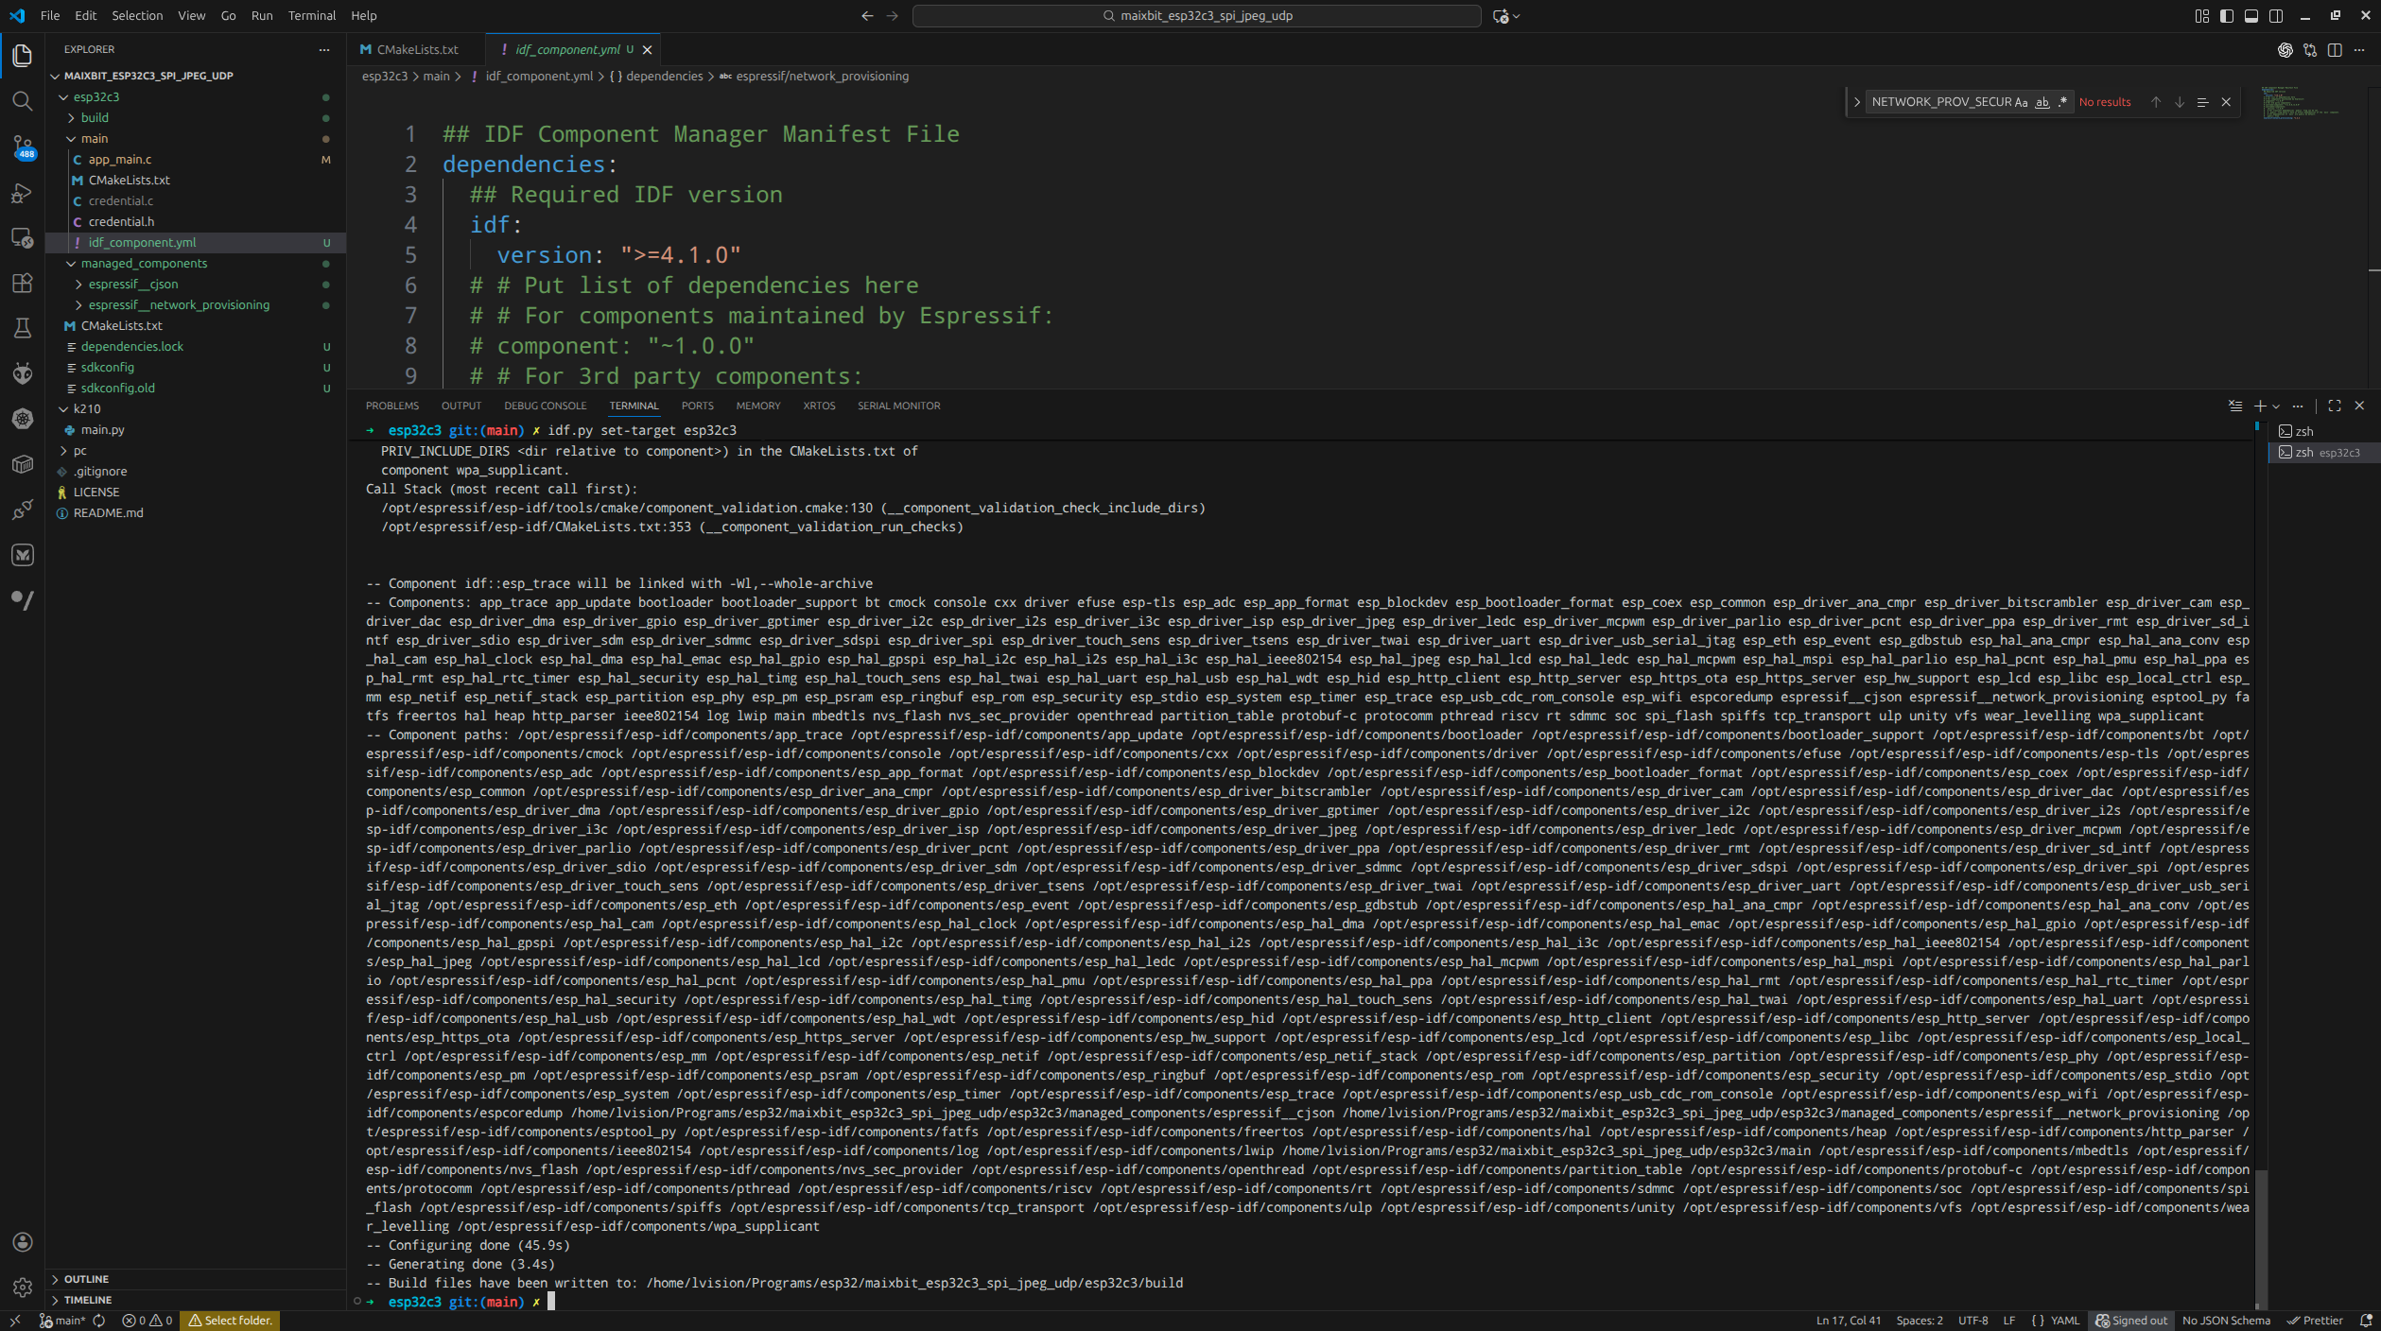The width and height of the screenshot is (2381, 1331).
Task: Toggle Match Whole Word in find widget
Action: [2042, 102]
